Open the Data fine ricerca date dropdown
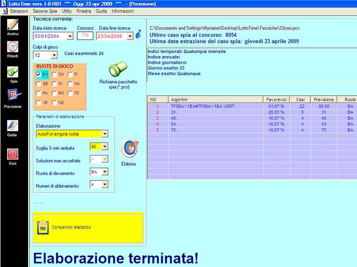The image size is (357, 267). click(130, 36)
